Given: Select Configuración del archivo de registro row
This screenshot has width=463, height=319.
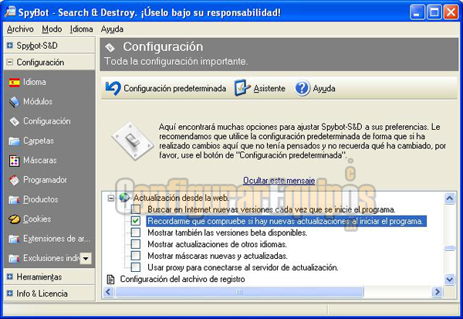Looking at the screenshot, I should (x=182, y=279).
